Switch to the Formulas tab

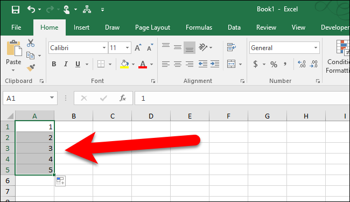tap(199, 27)
